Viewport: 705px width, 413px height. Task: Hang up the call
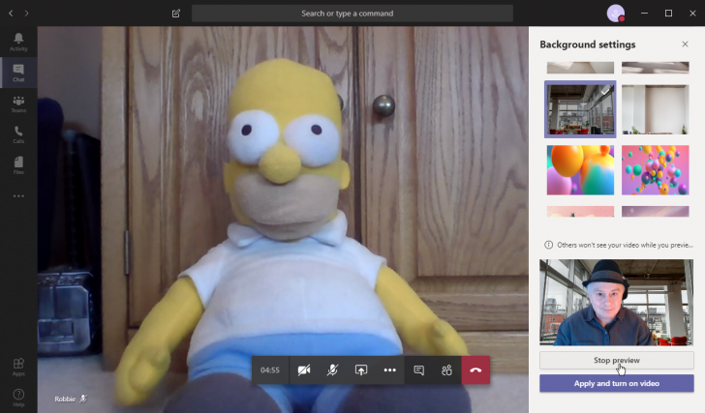(475, 369)
